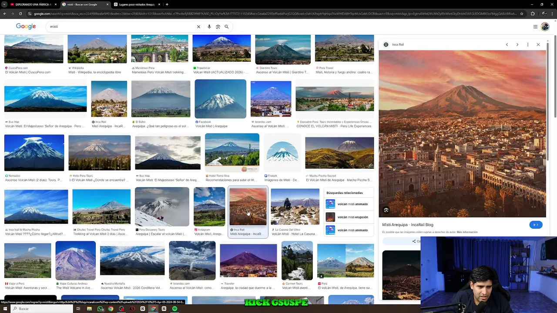Open the Google account avatar on results page

click(x=545, y=27)
